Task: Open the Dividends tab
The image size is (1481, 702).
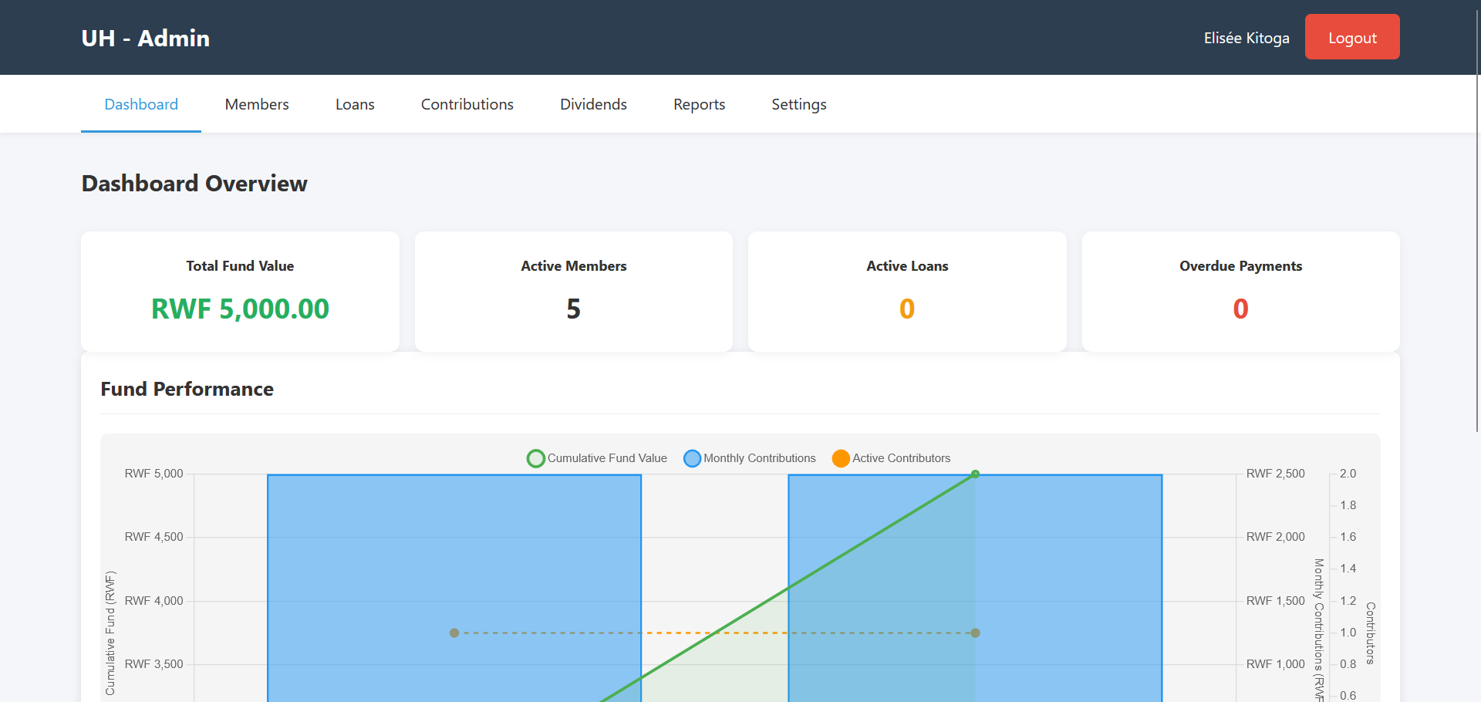Action: coord(593,104)
